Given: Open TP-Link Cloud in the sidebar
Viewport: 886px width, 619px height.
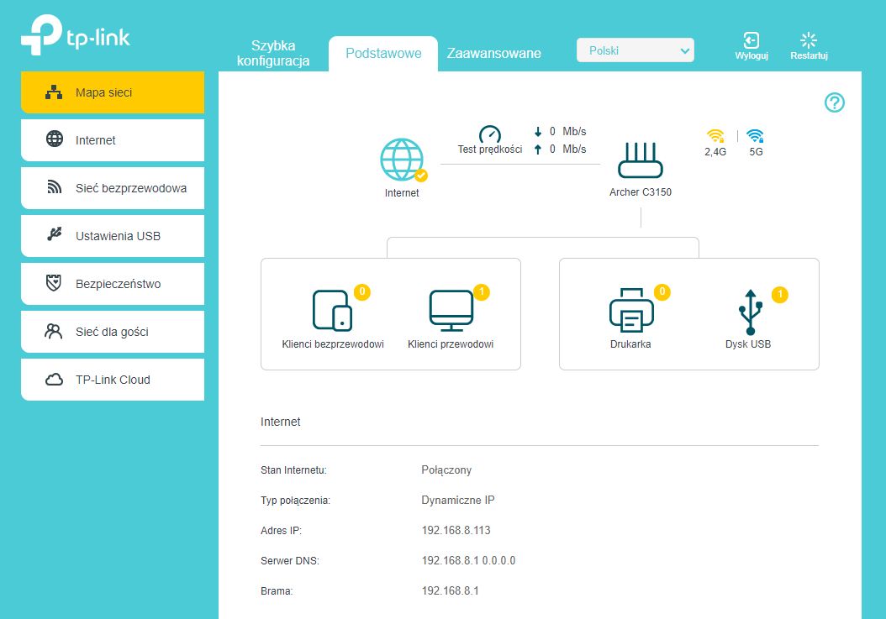Looking at the screenshot, I should [113, 380].
